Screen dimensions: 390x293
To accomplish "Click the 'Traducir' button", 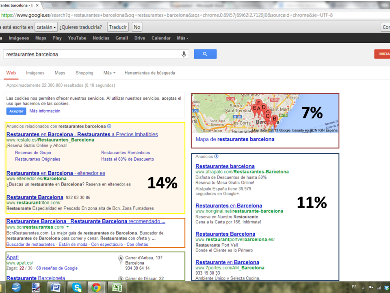I will click(118, 27).
